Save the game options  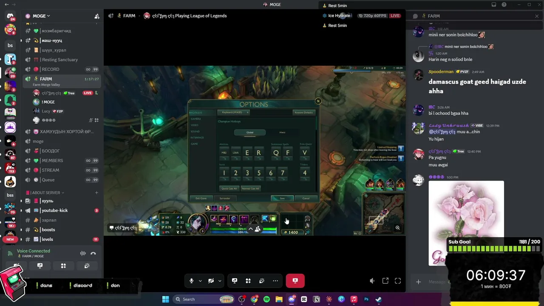coord(282,198)
